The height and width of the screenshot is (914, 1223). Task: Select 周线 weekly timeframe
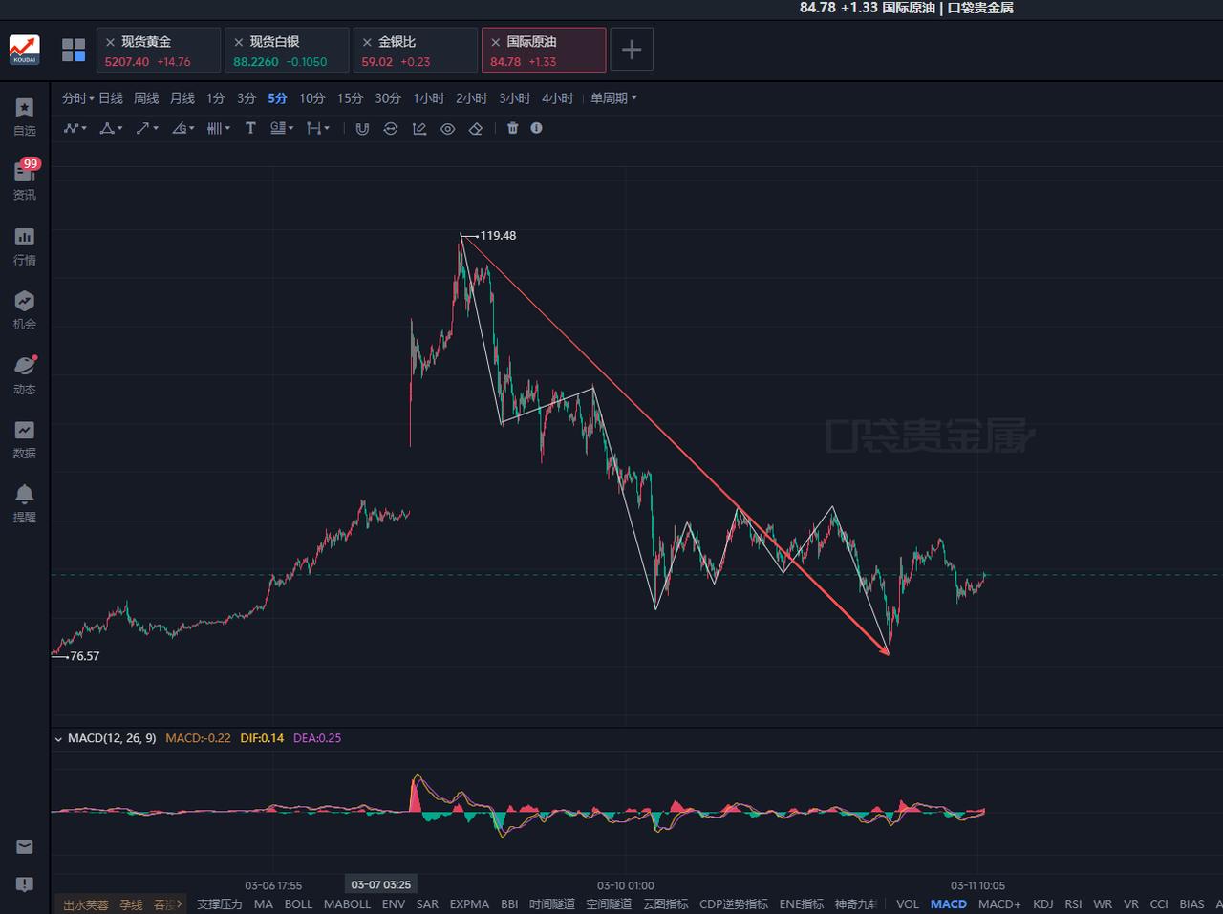(x=146, y=98)
